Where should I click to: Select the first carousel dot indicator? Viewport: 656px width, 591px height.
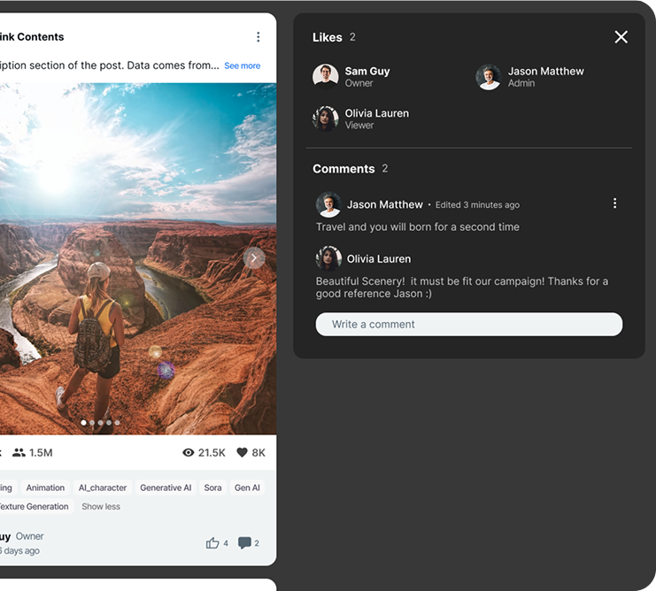click(x=84, y=423)
